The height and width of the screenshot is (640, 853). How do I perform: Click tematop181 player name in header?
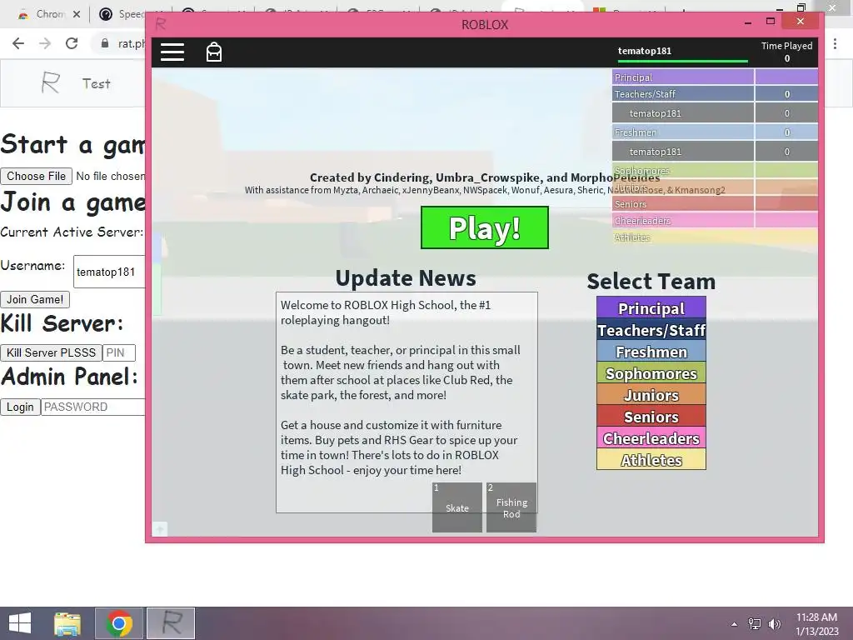[645, 51]
